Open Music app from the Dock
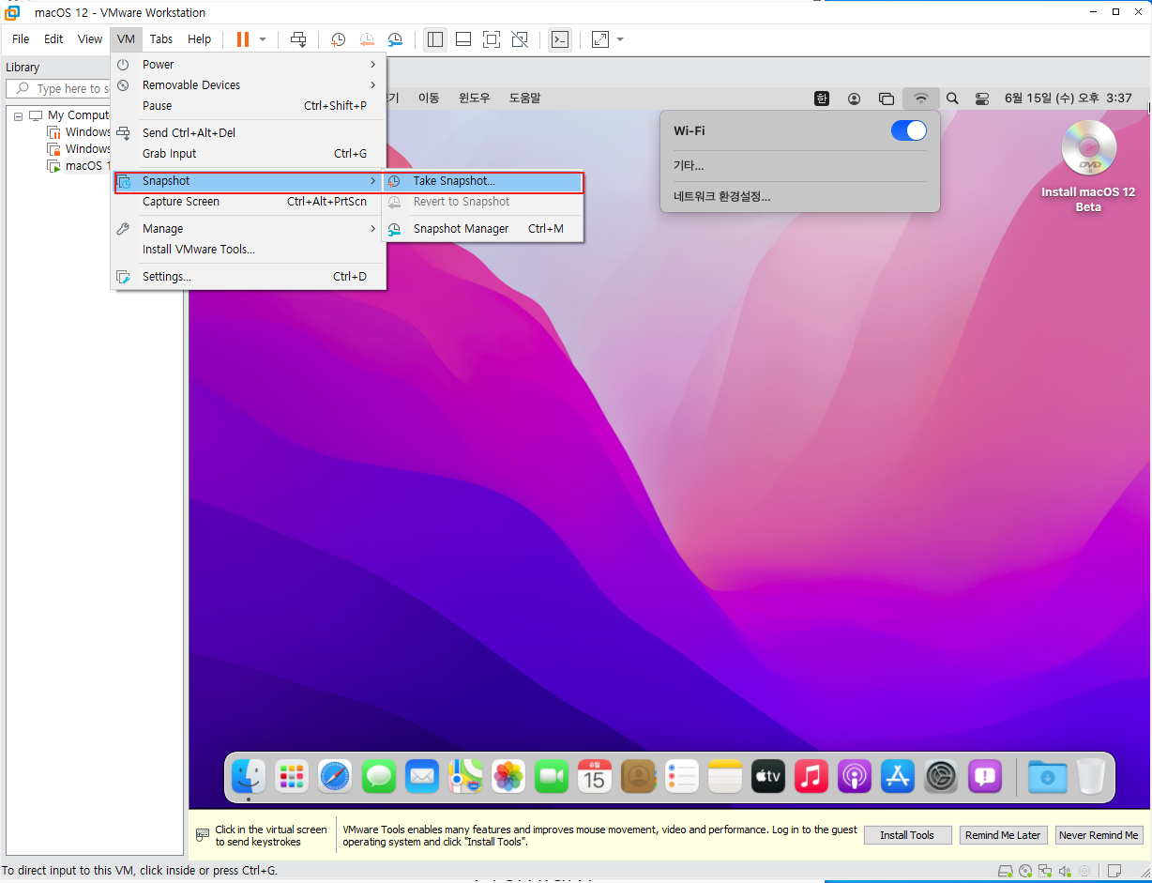This screenshot has width=1152, height=883. pyautogui.click(x=811, y=776)
